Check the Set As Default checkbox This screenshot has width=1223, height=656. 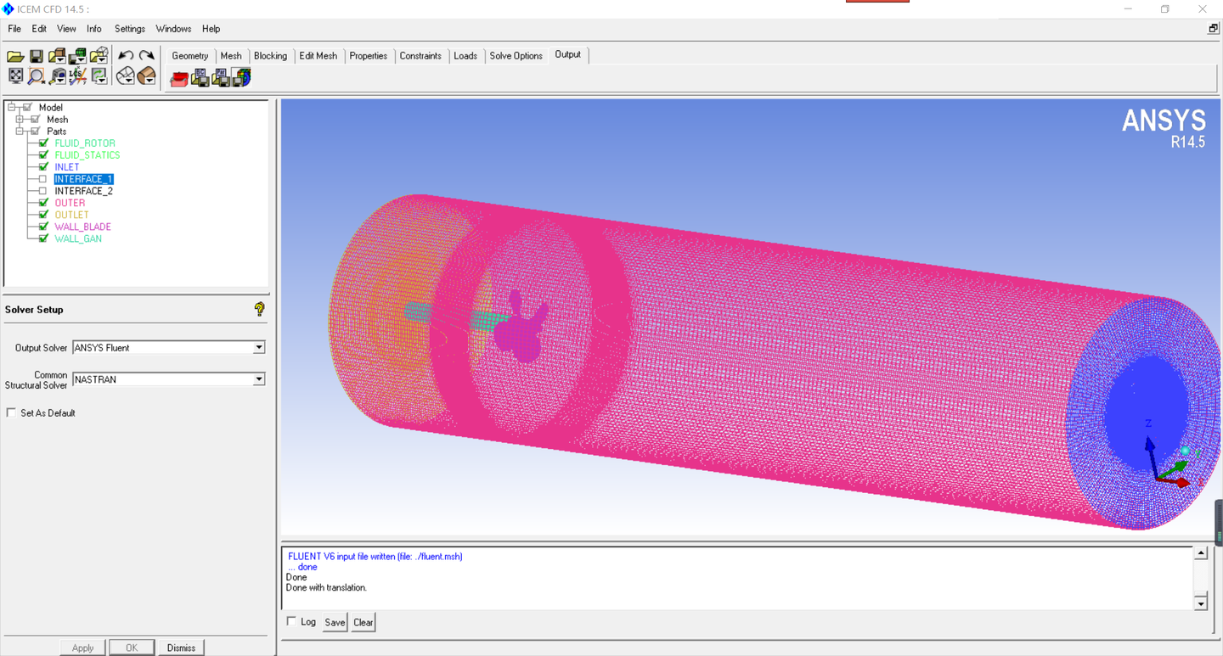[11, 412]
